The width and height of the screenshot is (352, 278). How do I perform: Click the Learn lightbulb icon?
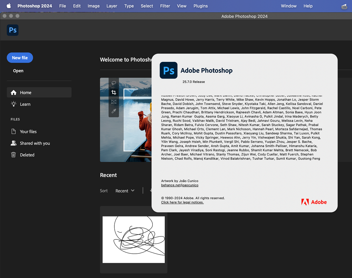click(14, 104)
